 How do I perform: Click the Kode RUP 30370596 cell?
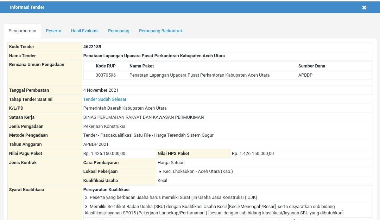click(x=106, y=75)
